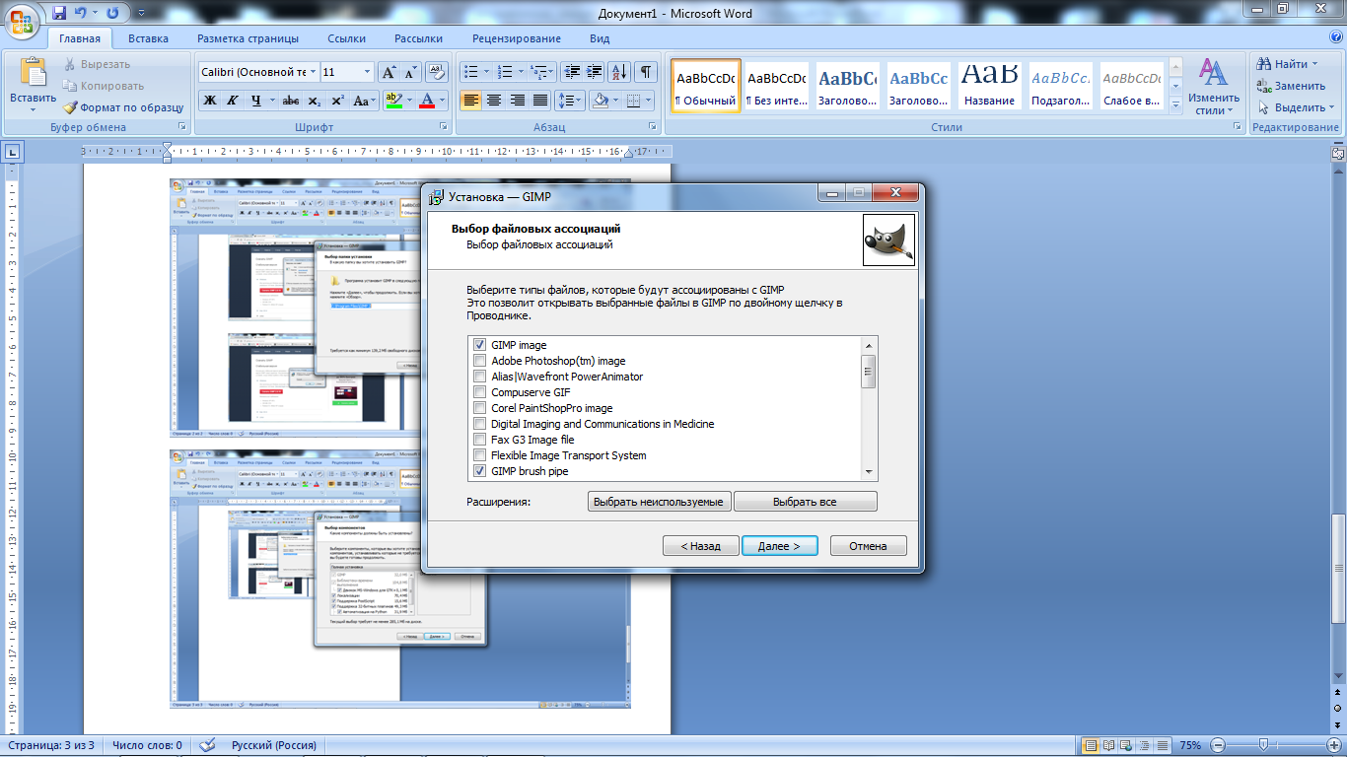
Task: Switch to Full Screen Reading view
Action: pyautogui.click(x=1109, y=746)
